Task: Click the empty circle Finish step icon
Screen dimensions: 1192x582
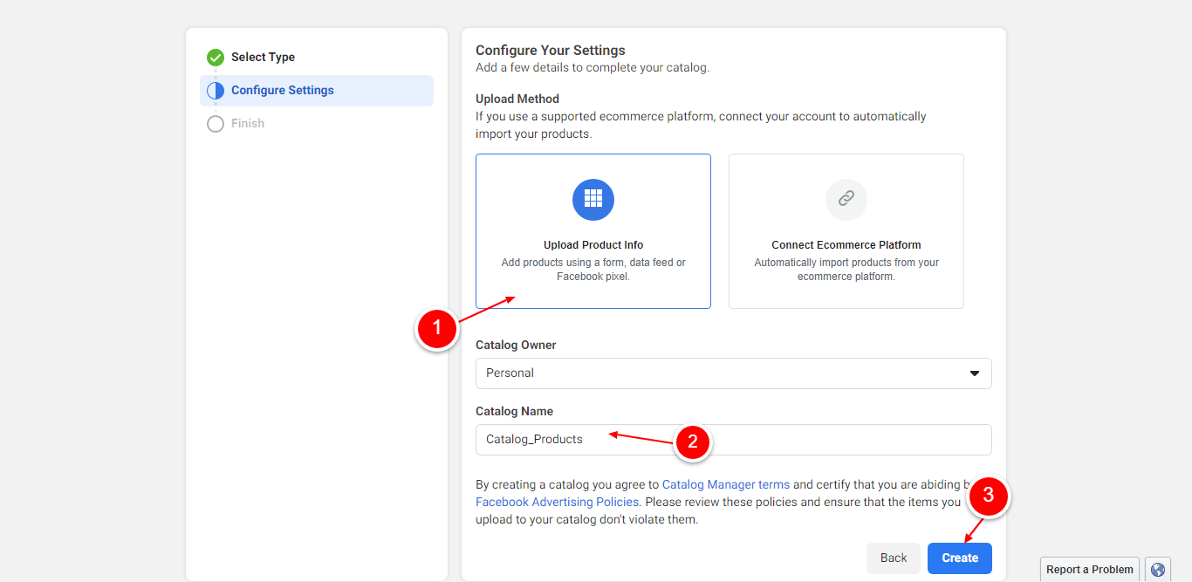Action: pyautogui.click(x=216, y=124)
